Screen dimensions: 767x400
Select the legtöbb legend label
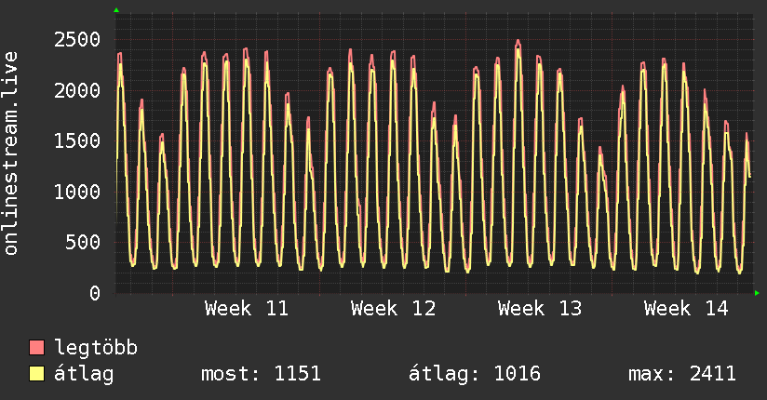96,348
